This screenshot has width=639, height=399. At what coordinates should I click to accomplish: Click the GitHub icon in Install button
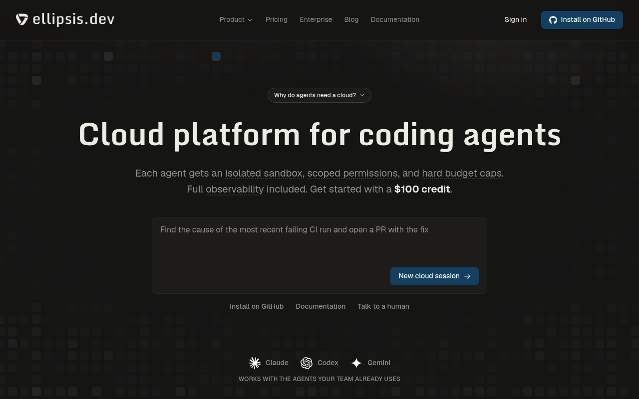pos(553,20)
